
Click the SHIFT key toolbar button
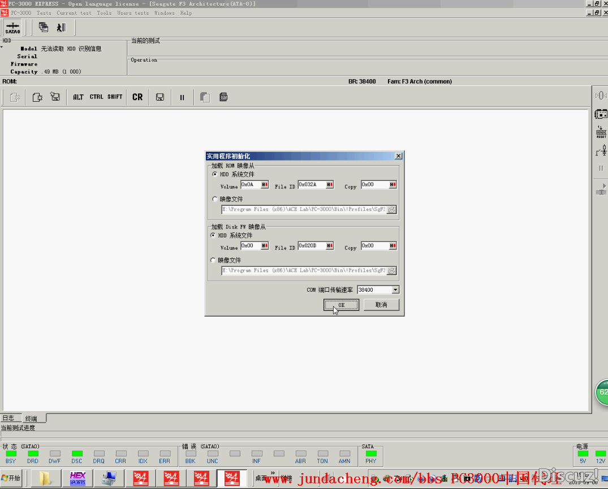click(115, 97)
